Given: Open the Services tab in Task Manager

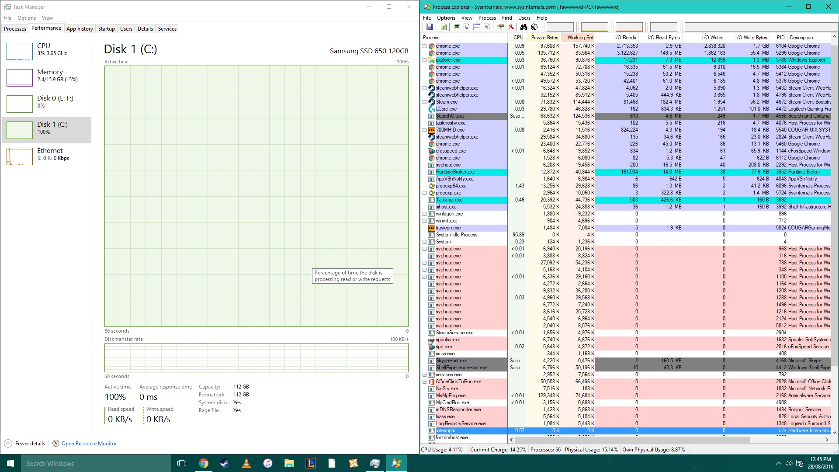Looking at the screenshot, I should pyautogui.click(x=167, y=29).
